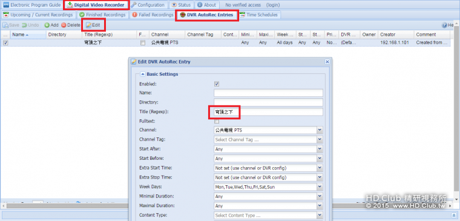Select the Digital Video Recorder tab

click(96, 5)
